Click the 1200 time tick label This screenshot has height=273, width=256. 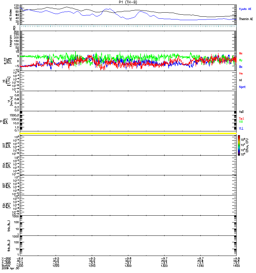[x=20, y=266]
